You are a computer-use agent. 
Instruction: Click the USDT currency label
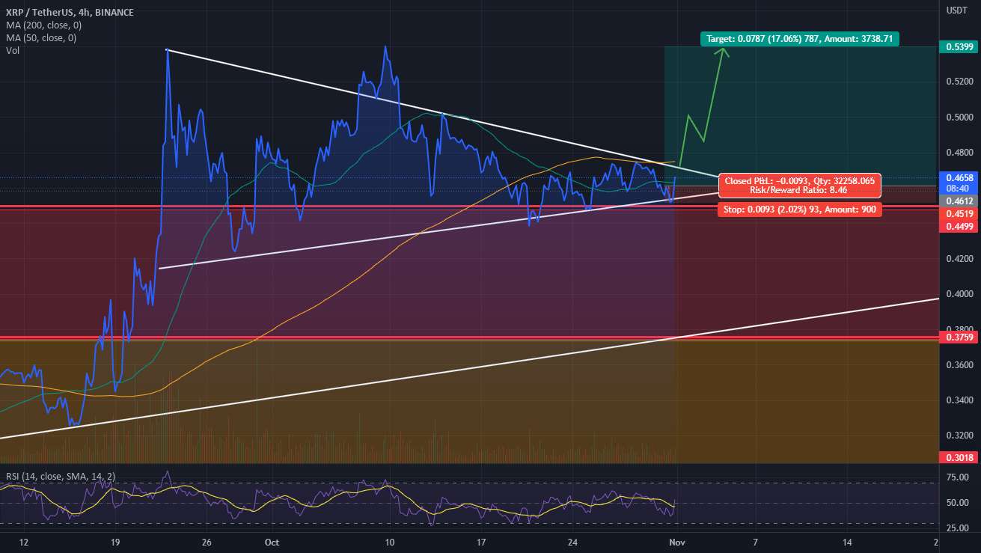pos(956,10)
